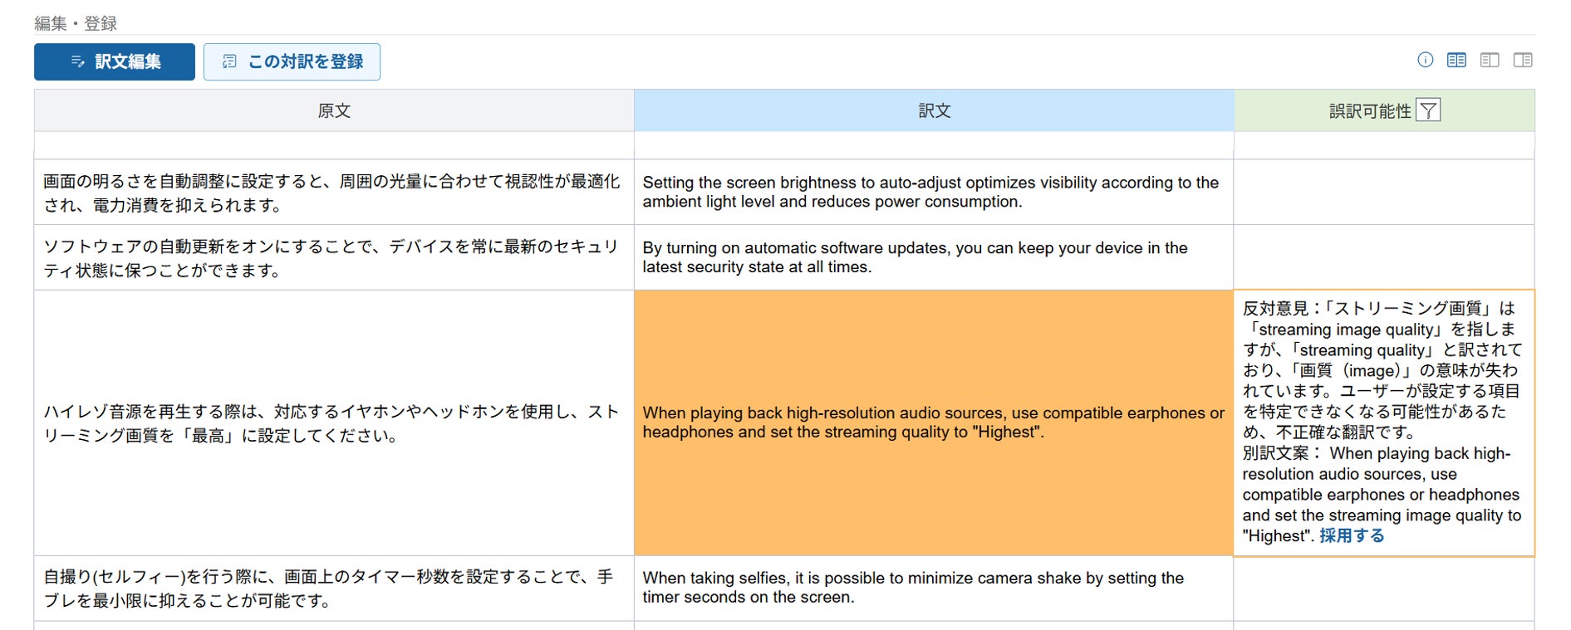Image resolution: width=1571 pixels, height=630 pixels.
Task: Click the ソフトウェアの自動更新 source text cell
Action: click(334, 257)
